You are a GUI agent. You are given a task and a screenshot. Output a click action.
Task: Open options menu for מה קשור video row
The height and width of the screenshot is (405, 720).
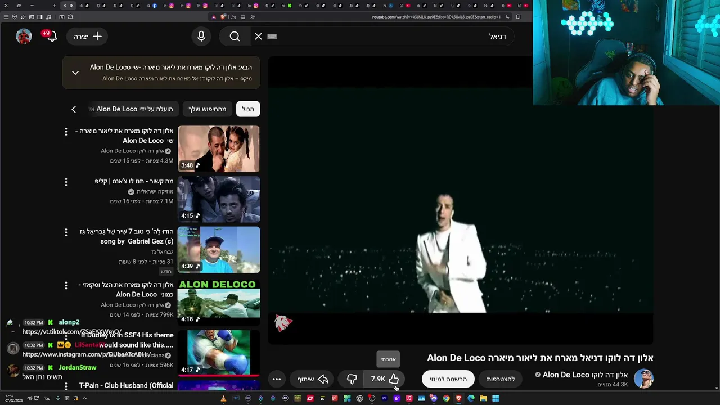point(66,182)
